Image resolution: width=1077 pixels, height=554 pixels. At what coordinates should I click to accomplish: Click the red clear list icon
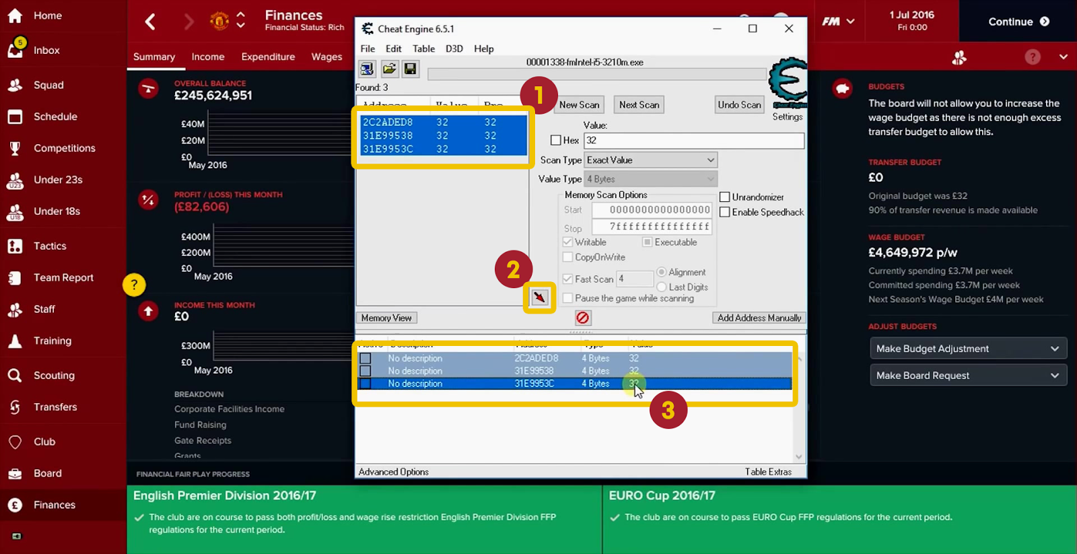tap(583, 318)
